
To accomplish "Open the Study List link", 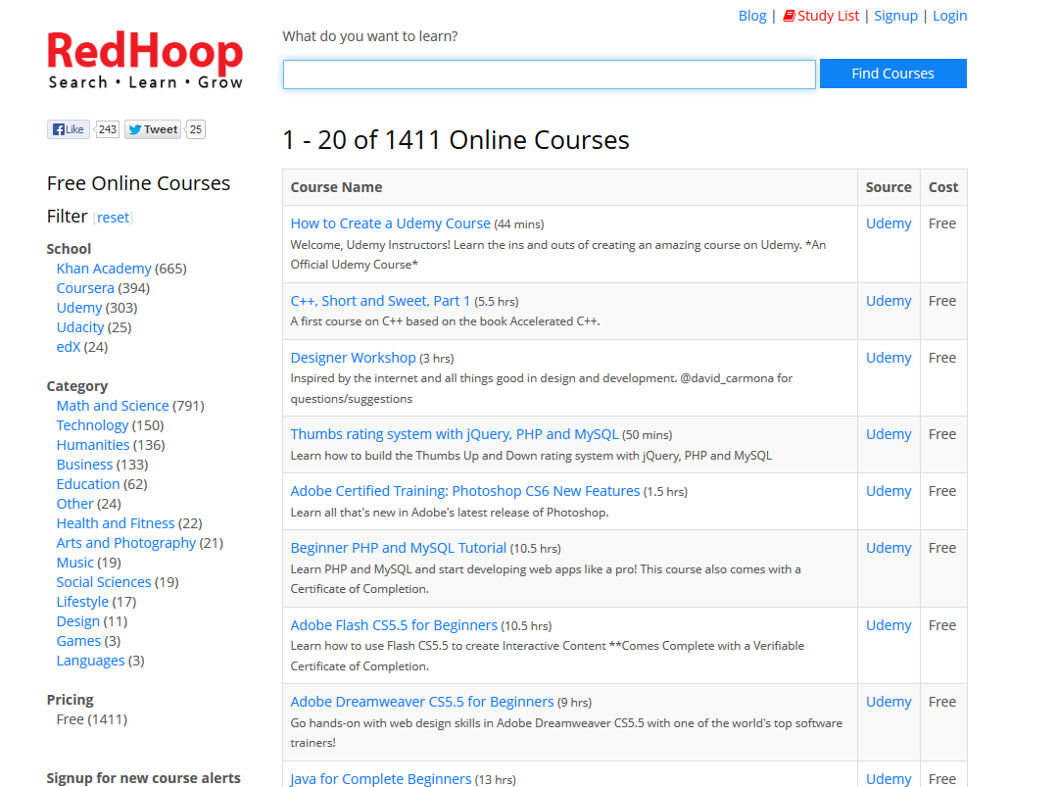I will [821, 16].
